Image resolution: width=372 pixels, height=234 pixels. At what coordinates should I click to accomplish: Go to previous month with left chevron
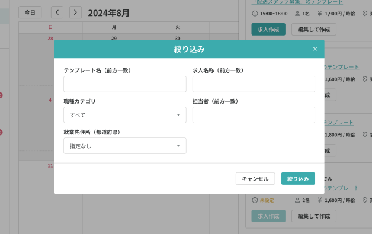coord(57,12)
